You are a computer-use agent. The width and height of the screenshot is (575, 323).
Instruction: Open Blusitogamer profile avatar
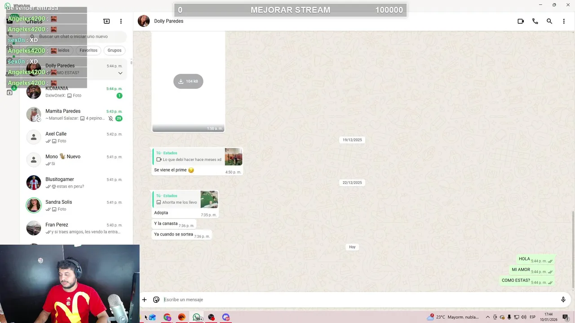coord(34,183)
